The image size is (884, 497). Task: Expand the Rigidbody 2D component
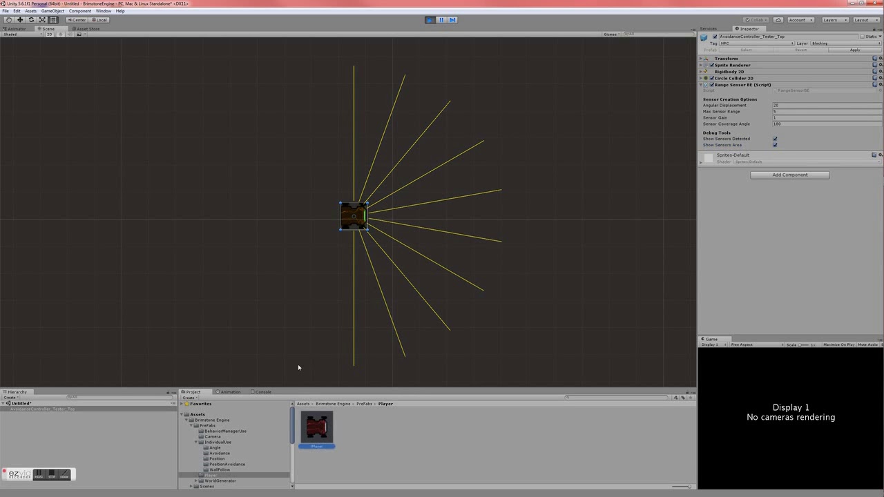pos(701,72)
